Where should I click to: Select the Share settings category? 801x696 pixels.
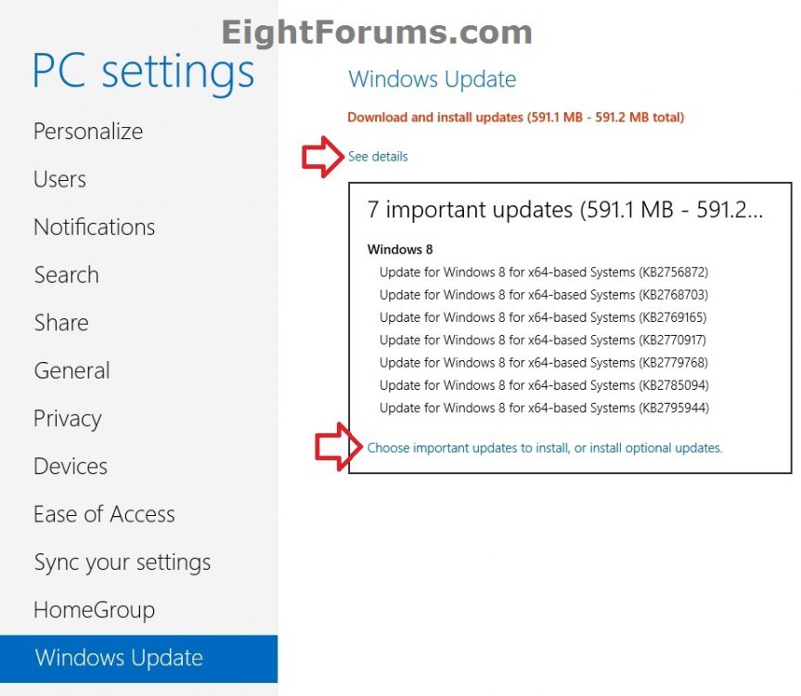pos(61,323)
